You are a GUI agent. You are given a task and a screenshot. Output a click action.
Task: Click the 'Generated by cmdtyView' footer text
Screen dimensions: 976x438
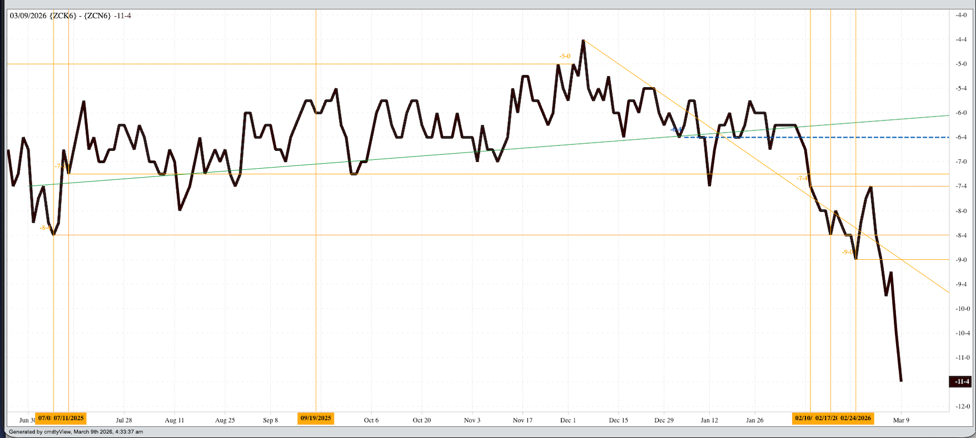[x=76, y=432]
